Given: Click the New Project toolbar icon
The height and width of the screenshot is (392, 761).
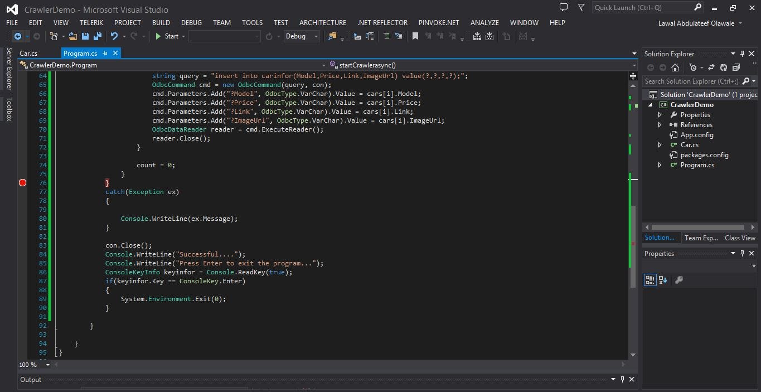Looking at the screenshot, I should (54, 36).
